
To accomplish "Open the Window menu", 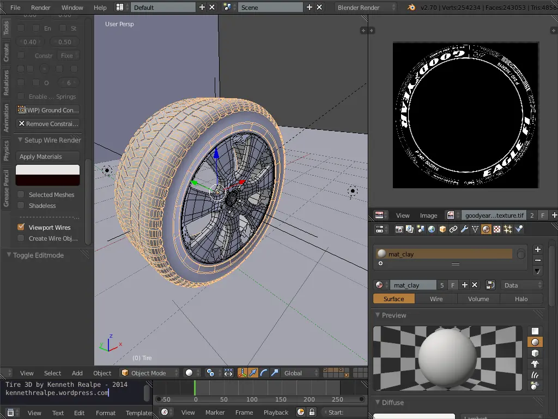I will [72, 8].
